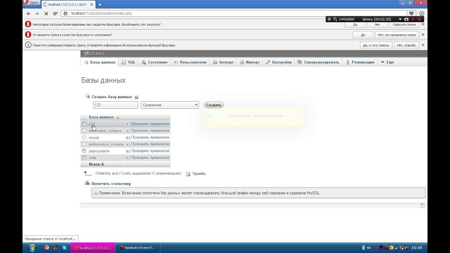Check the checkbox for phpmyadmin database
The image size is (450, 253).
(84, 151)
